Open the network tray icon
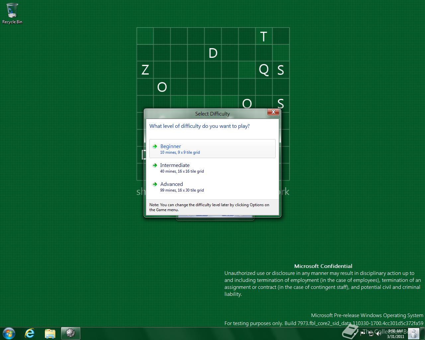This screenshot has height=340, width=425. pos(371,333)
